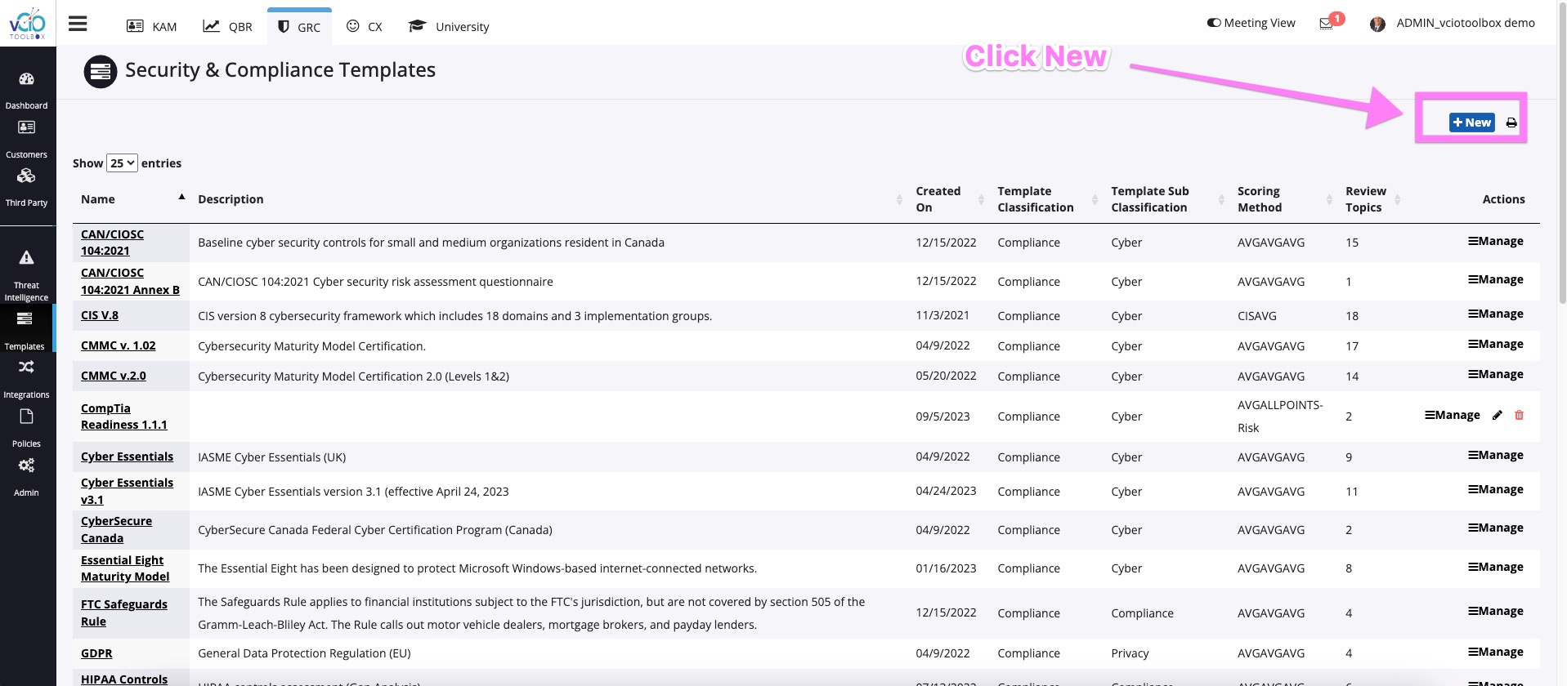This screenshot has height=686, width=1567.
Task: Click the vCIO Toolbox logo
Action: 27,23
